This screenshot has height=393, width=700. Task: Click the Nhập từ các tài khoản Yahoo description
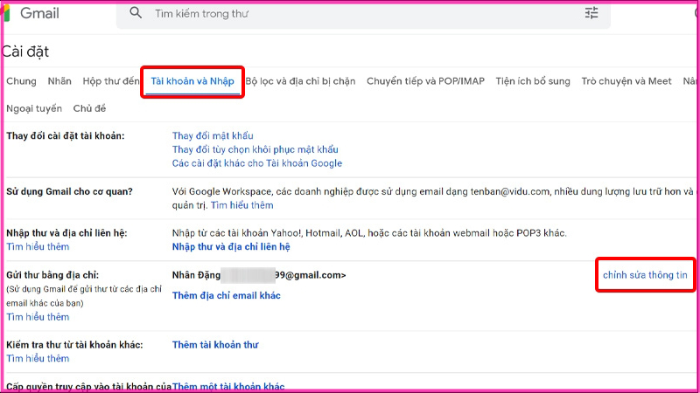pos(369,233)
